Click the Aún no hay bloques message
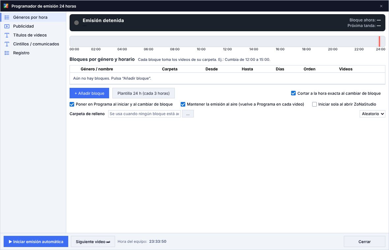The image size is (389, 250). [112, 78]
